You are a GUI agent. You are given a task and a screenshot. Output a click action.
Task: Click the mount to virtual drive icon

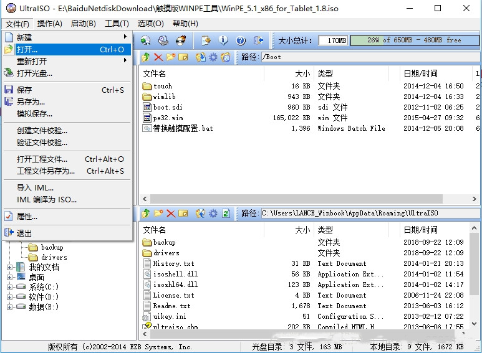pos(163,40)
